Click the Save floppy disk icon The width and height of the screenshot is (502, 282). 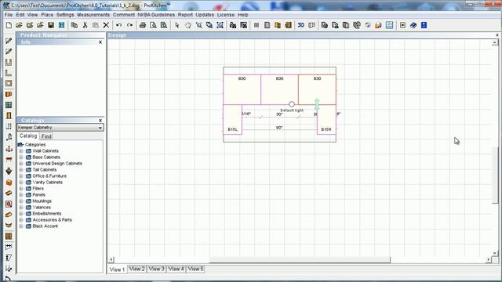[x=51, y=25]
